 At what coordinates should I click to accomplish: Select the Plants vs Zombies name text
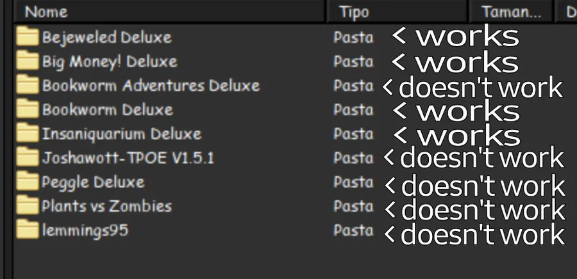(x=106, y=206)
